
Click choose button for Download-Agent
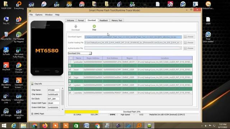point(189,37)
